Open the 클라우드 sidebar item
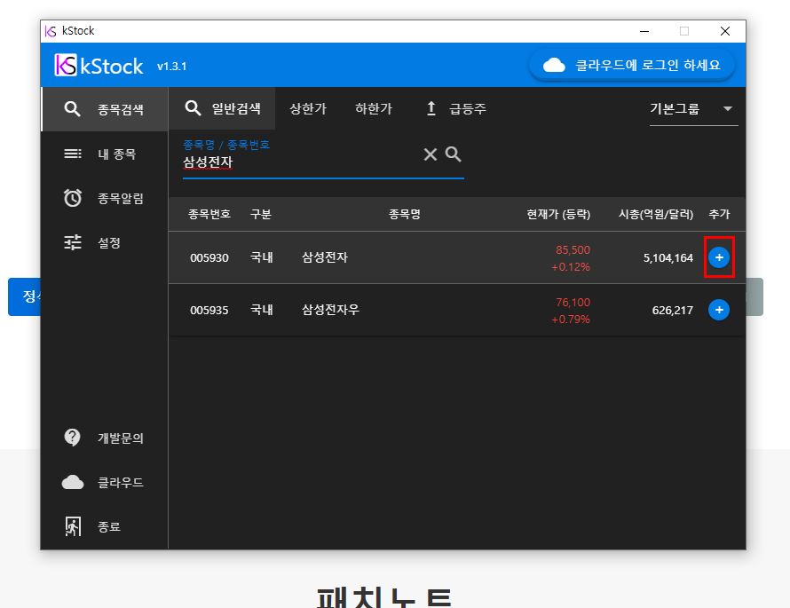Image resolution: width=790 pixels, height=608 pixels. [x=104, y=482]
